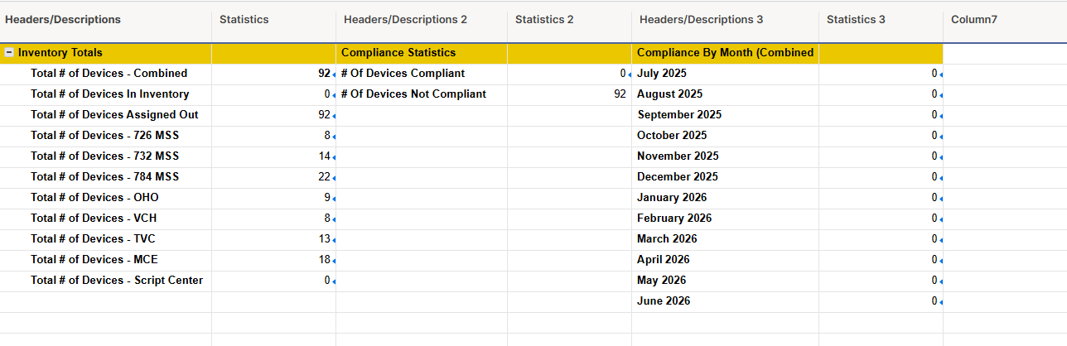Select the VCH statistic value 8
The height and width of the screenshot is (346, 1067).
273,219
